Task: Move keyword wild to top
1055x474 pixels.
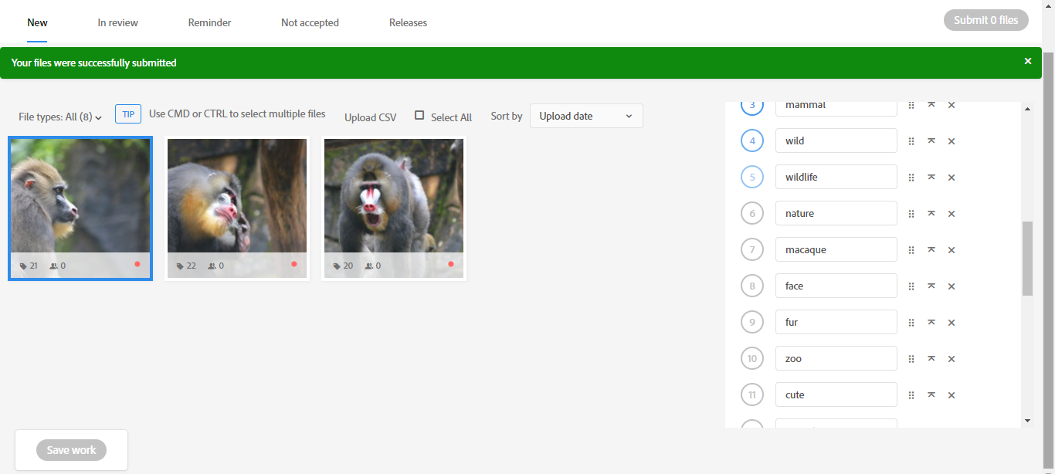Action: tap(931, 141)
